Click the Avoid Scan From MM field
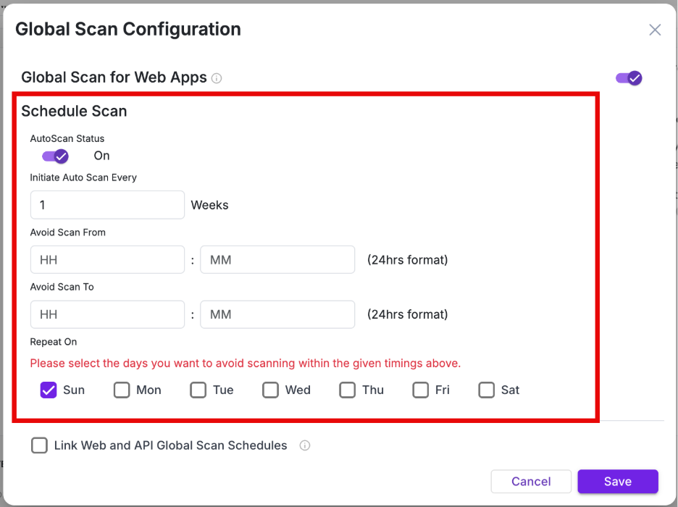Image resolution: width=678 pixels, height=507 pixels. [277, 259]
